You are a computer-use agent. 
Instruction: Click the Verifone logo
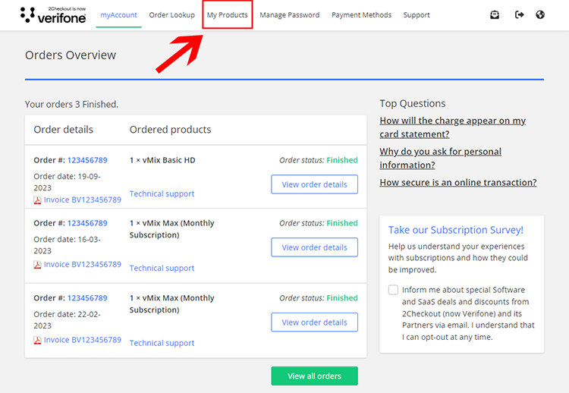click(x=53, y=14)
